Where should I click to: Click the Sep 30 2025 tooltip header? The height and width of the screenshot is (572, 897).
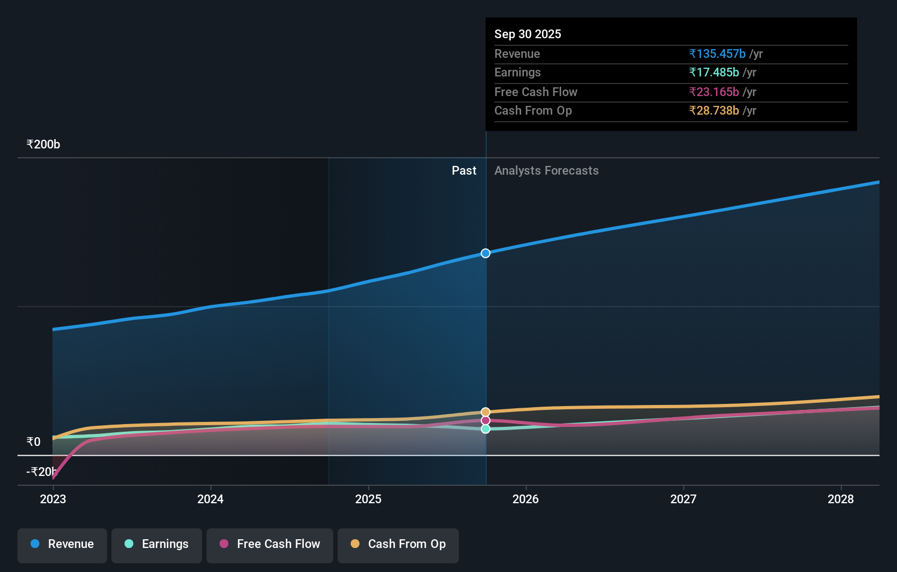(x=528, y=34)
